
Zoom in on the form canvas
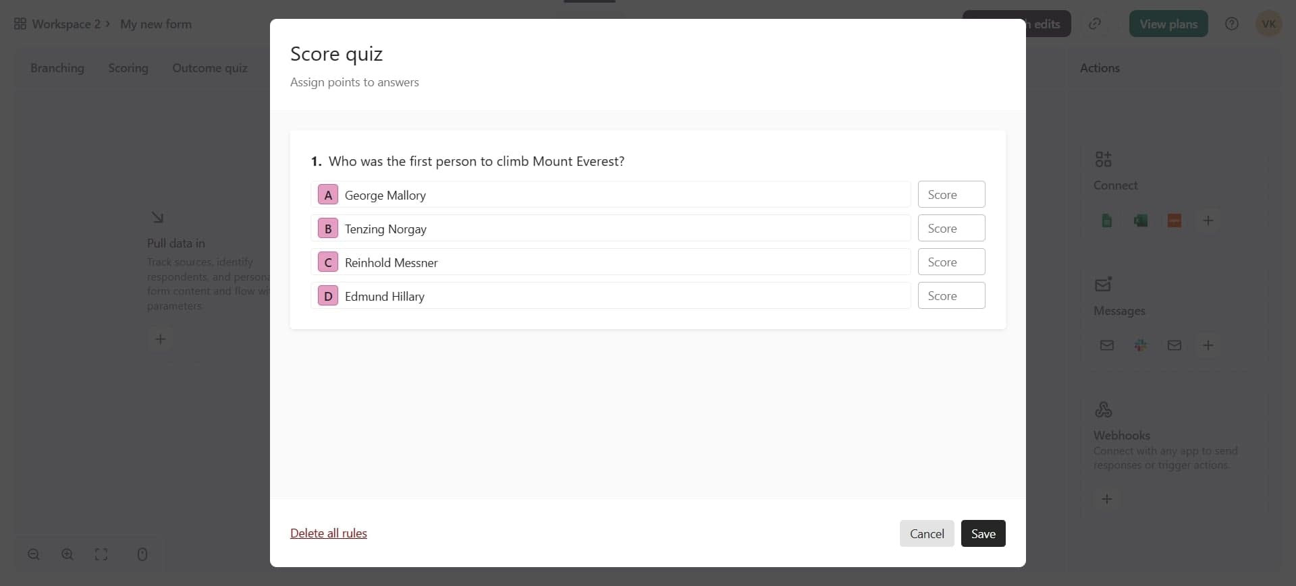pyautogui.click(x=67, y=554)
